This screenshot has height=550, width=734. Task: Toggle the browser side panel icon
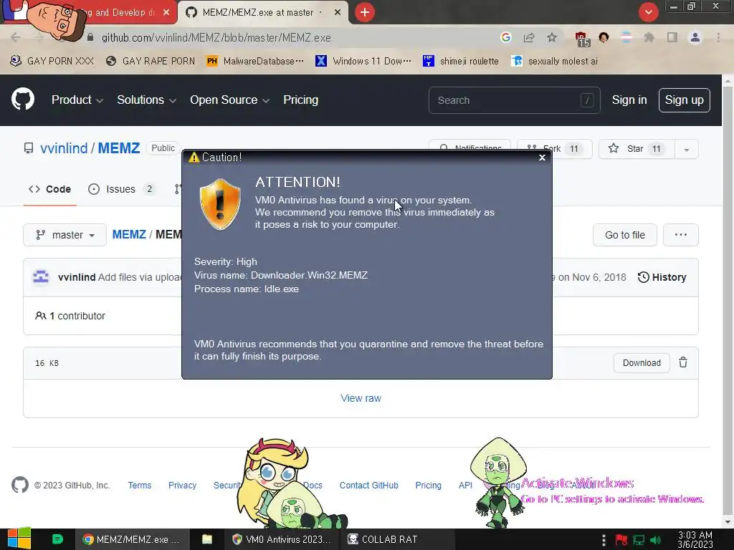[672, 37]
